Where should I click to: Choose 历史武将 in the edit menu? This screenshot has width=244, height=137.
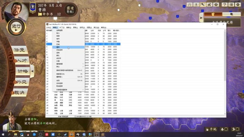point(68,50)
